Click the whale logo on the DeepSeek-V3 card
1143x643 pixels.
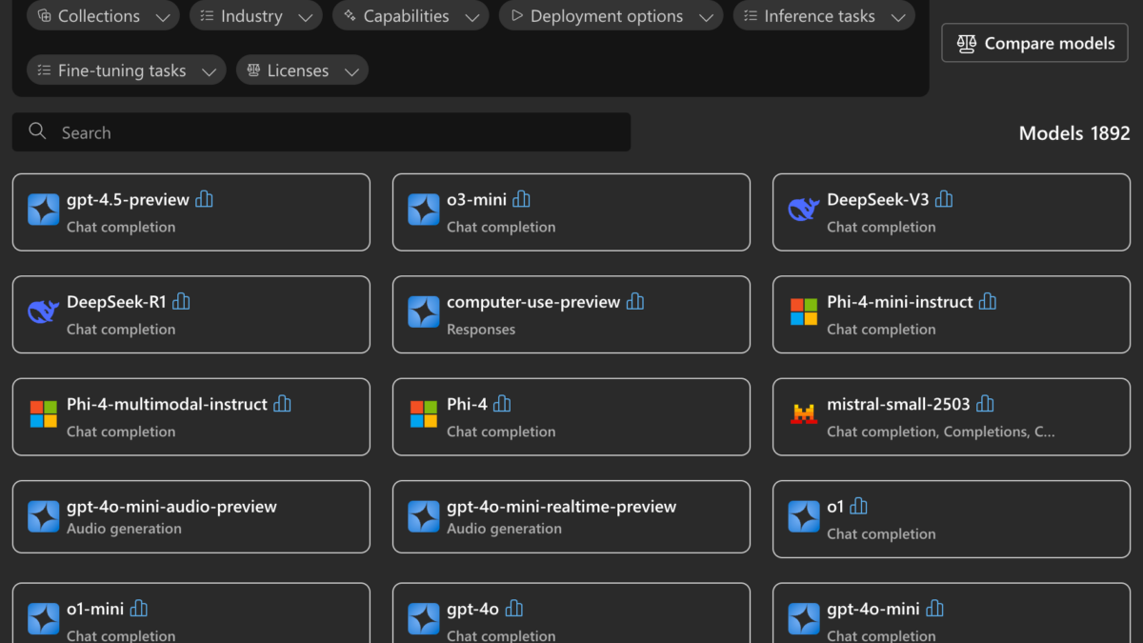click(x=804, y=210)
